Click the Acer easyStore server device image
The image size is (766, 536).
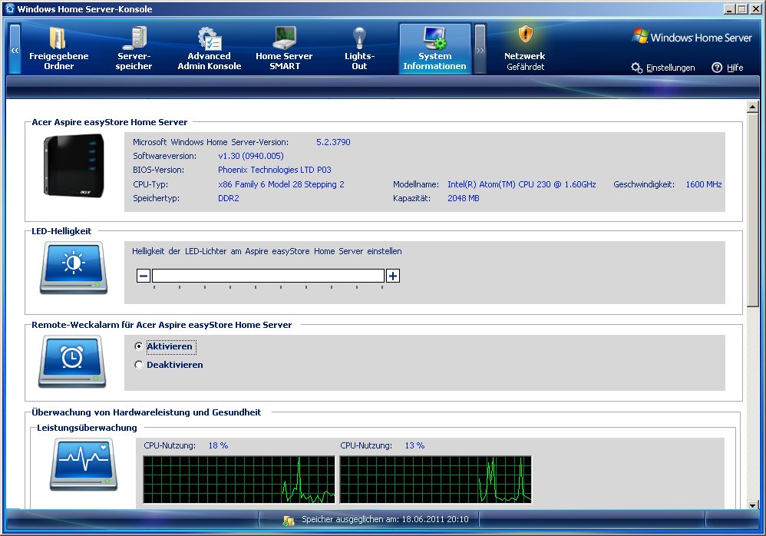tap(74, 166)
